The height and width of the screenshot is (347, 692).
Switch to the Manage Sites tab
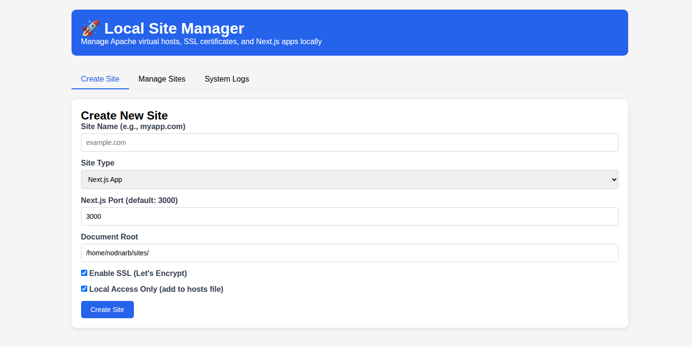[x=162, y=79]
